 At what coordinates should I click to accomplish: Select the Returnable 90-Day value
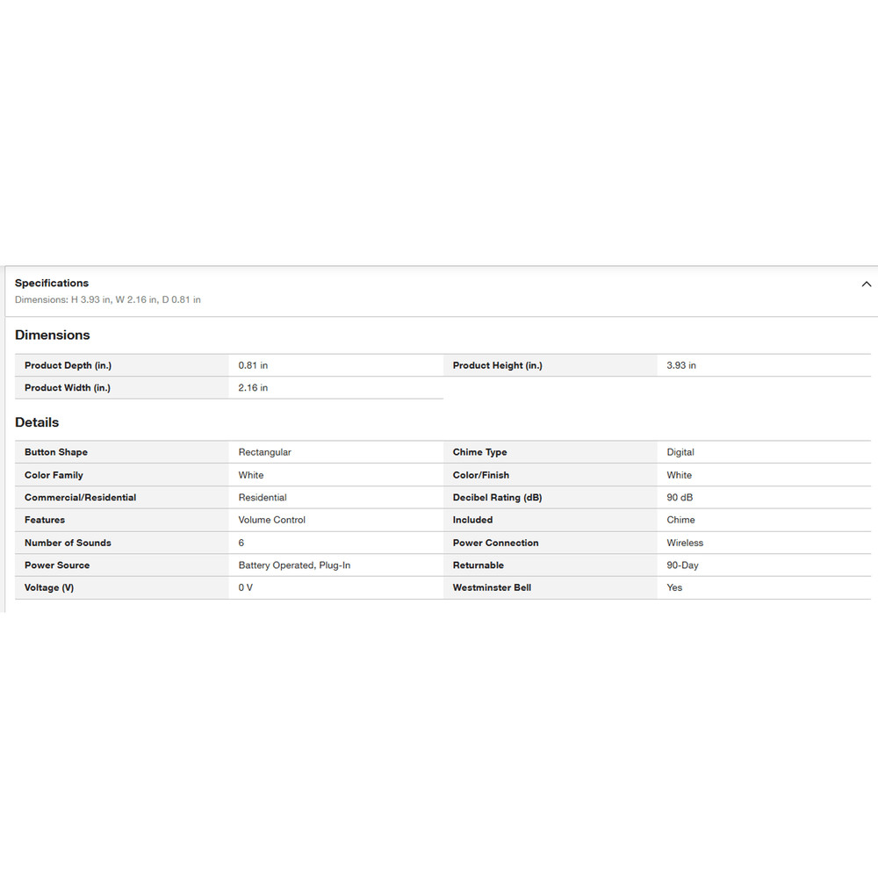point(682,565)
